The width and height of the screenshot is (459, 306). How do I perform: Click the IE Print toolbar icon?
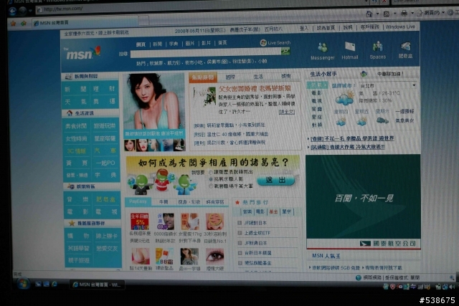click(404, 13)
